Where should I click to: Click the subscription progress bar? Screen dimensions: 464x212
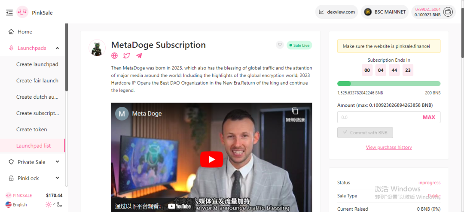[x=389, y=84]
